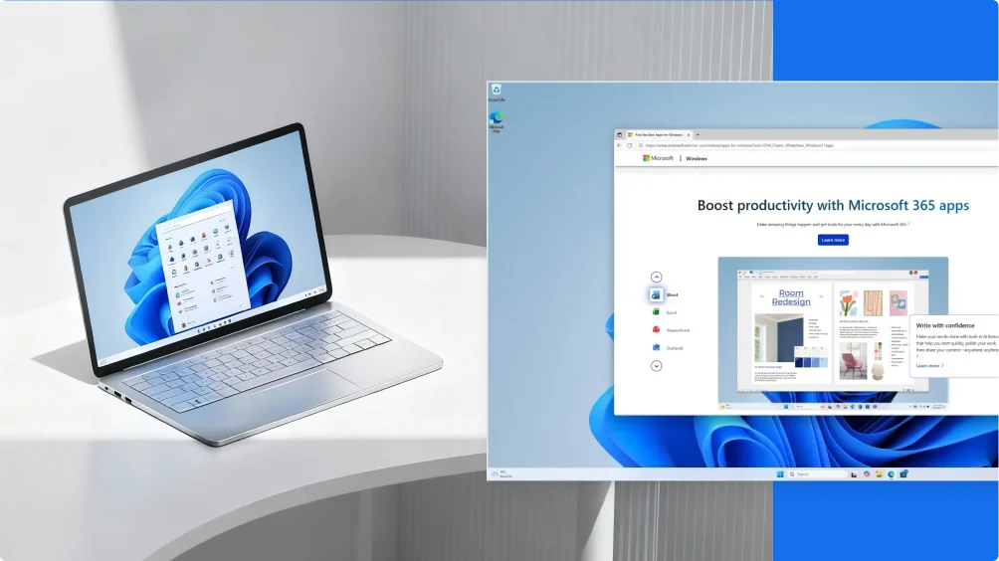Open Microsoft Store from the taskbar
This screenshot has width=999, height=561.
pyautogui.click(x=903, y=473)
